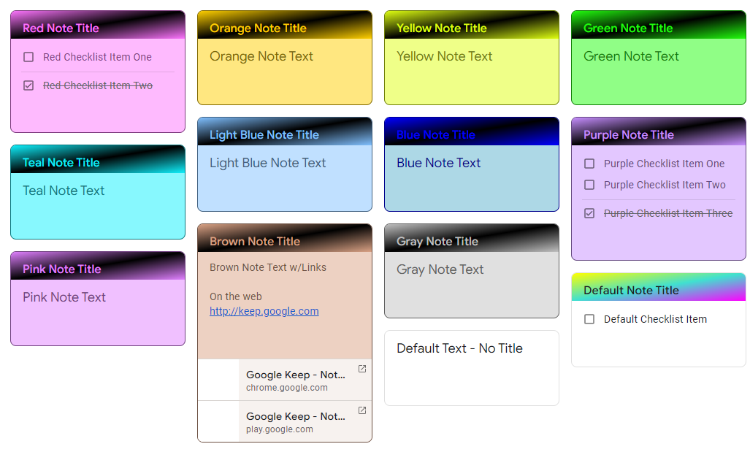
Task: Click the open-in-new icon on play.google.com preview
Action: click(361, 410)
